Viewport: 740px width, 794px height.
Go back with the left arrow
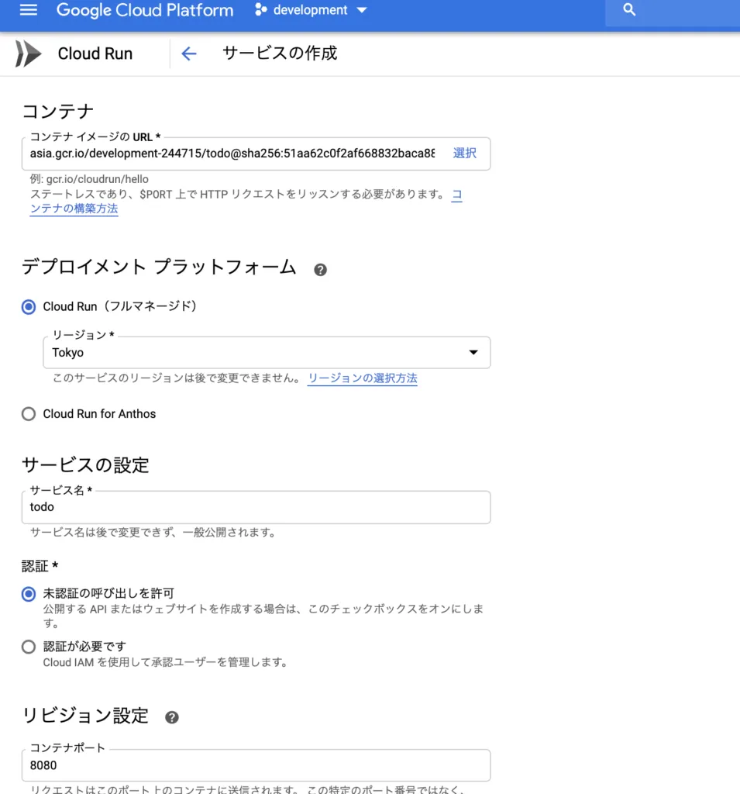189,54
